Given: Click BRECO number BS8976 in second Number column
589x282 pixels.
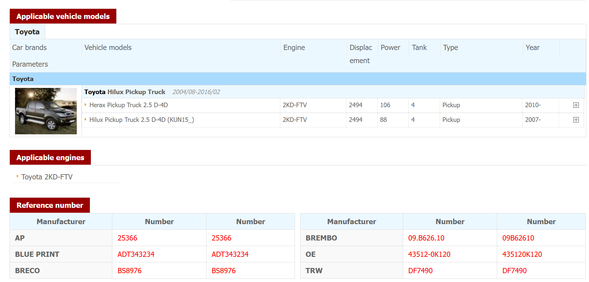Looking at the screenshot, I should (224, 271).
